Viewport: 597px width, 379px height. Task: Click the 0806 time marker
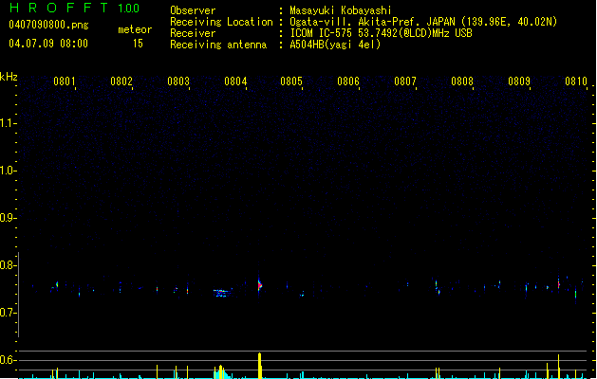pyautogui.click(x=348, y=81)
